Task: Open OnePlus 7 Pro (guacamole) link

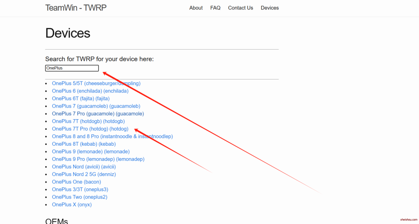Action: click(98, 113)
